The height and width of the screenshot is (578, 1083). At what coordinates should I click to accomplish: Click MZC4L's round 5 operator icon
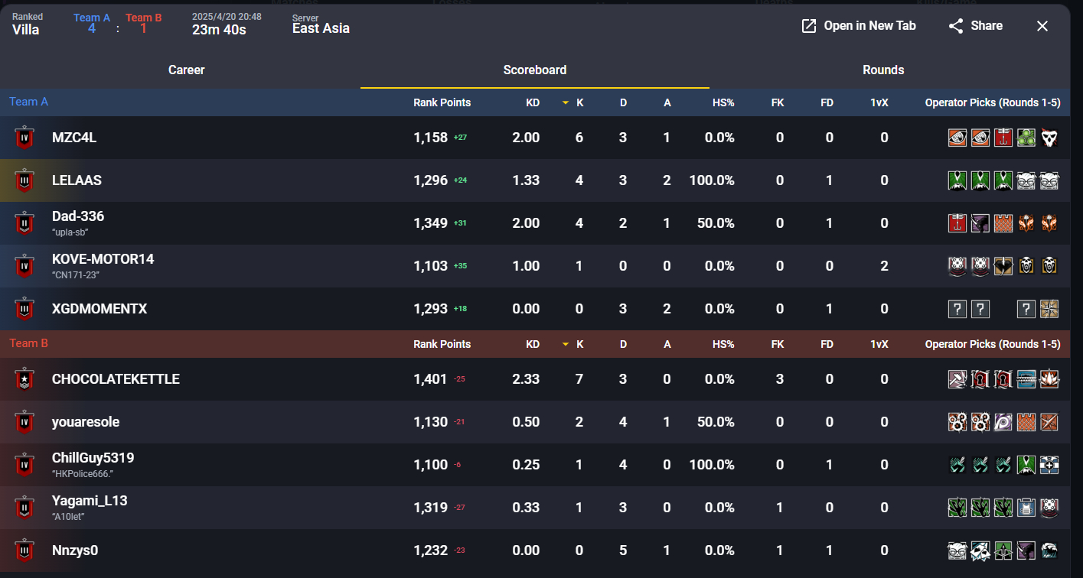[x=1049, y=138]
